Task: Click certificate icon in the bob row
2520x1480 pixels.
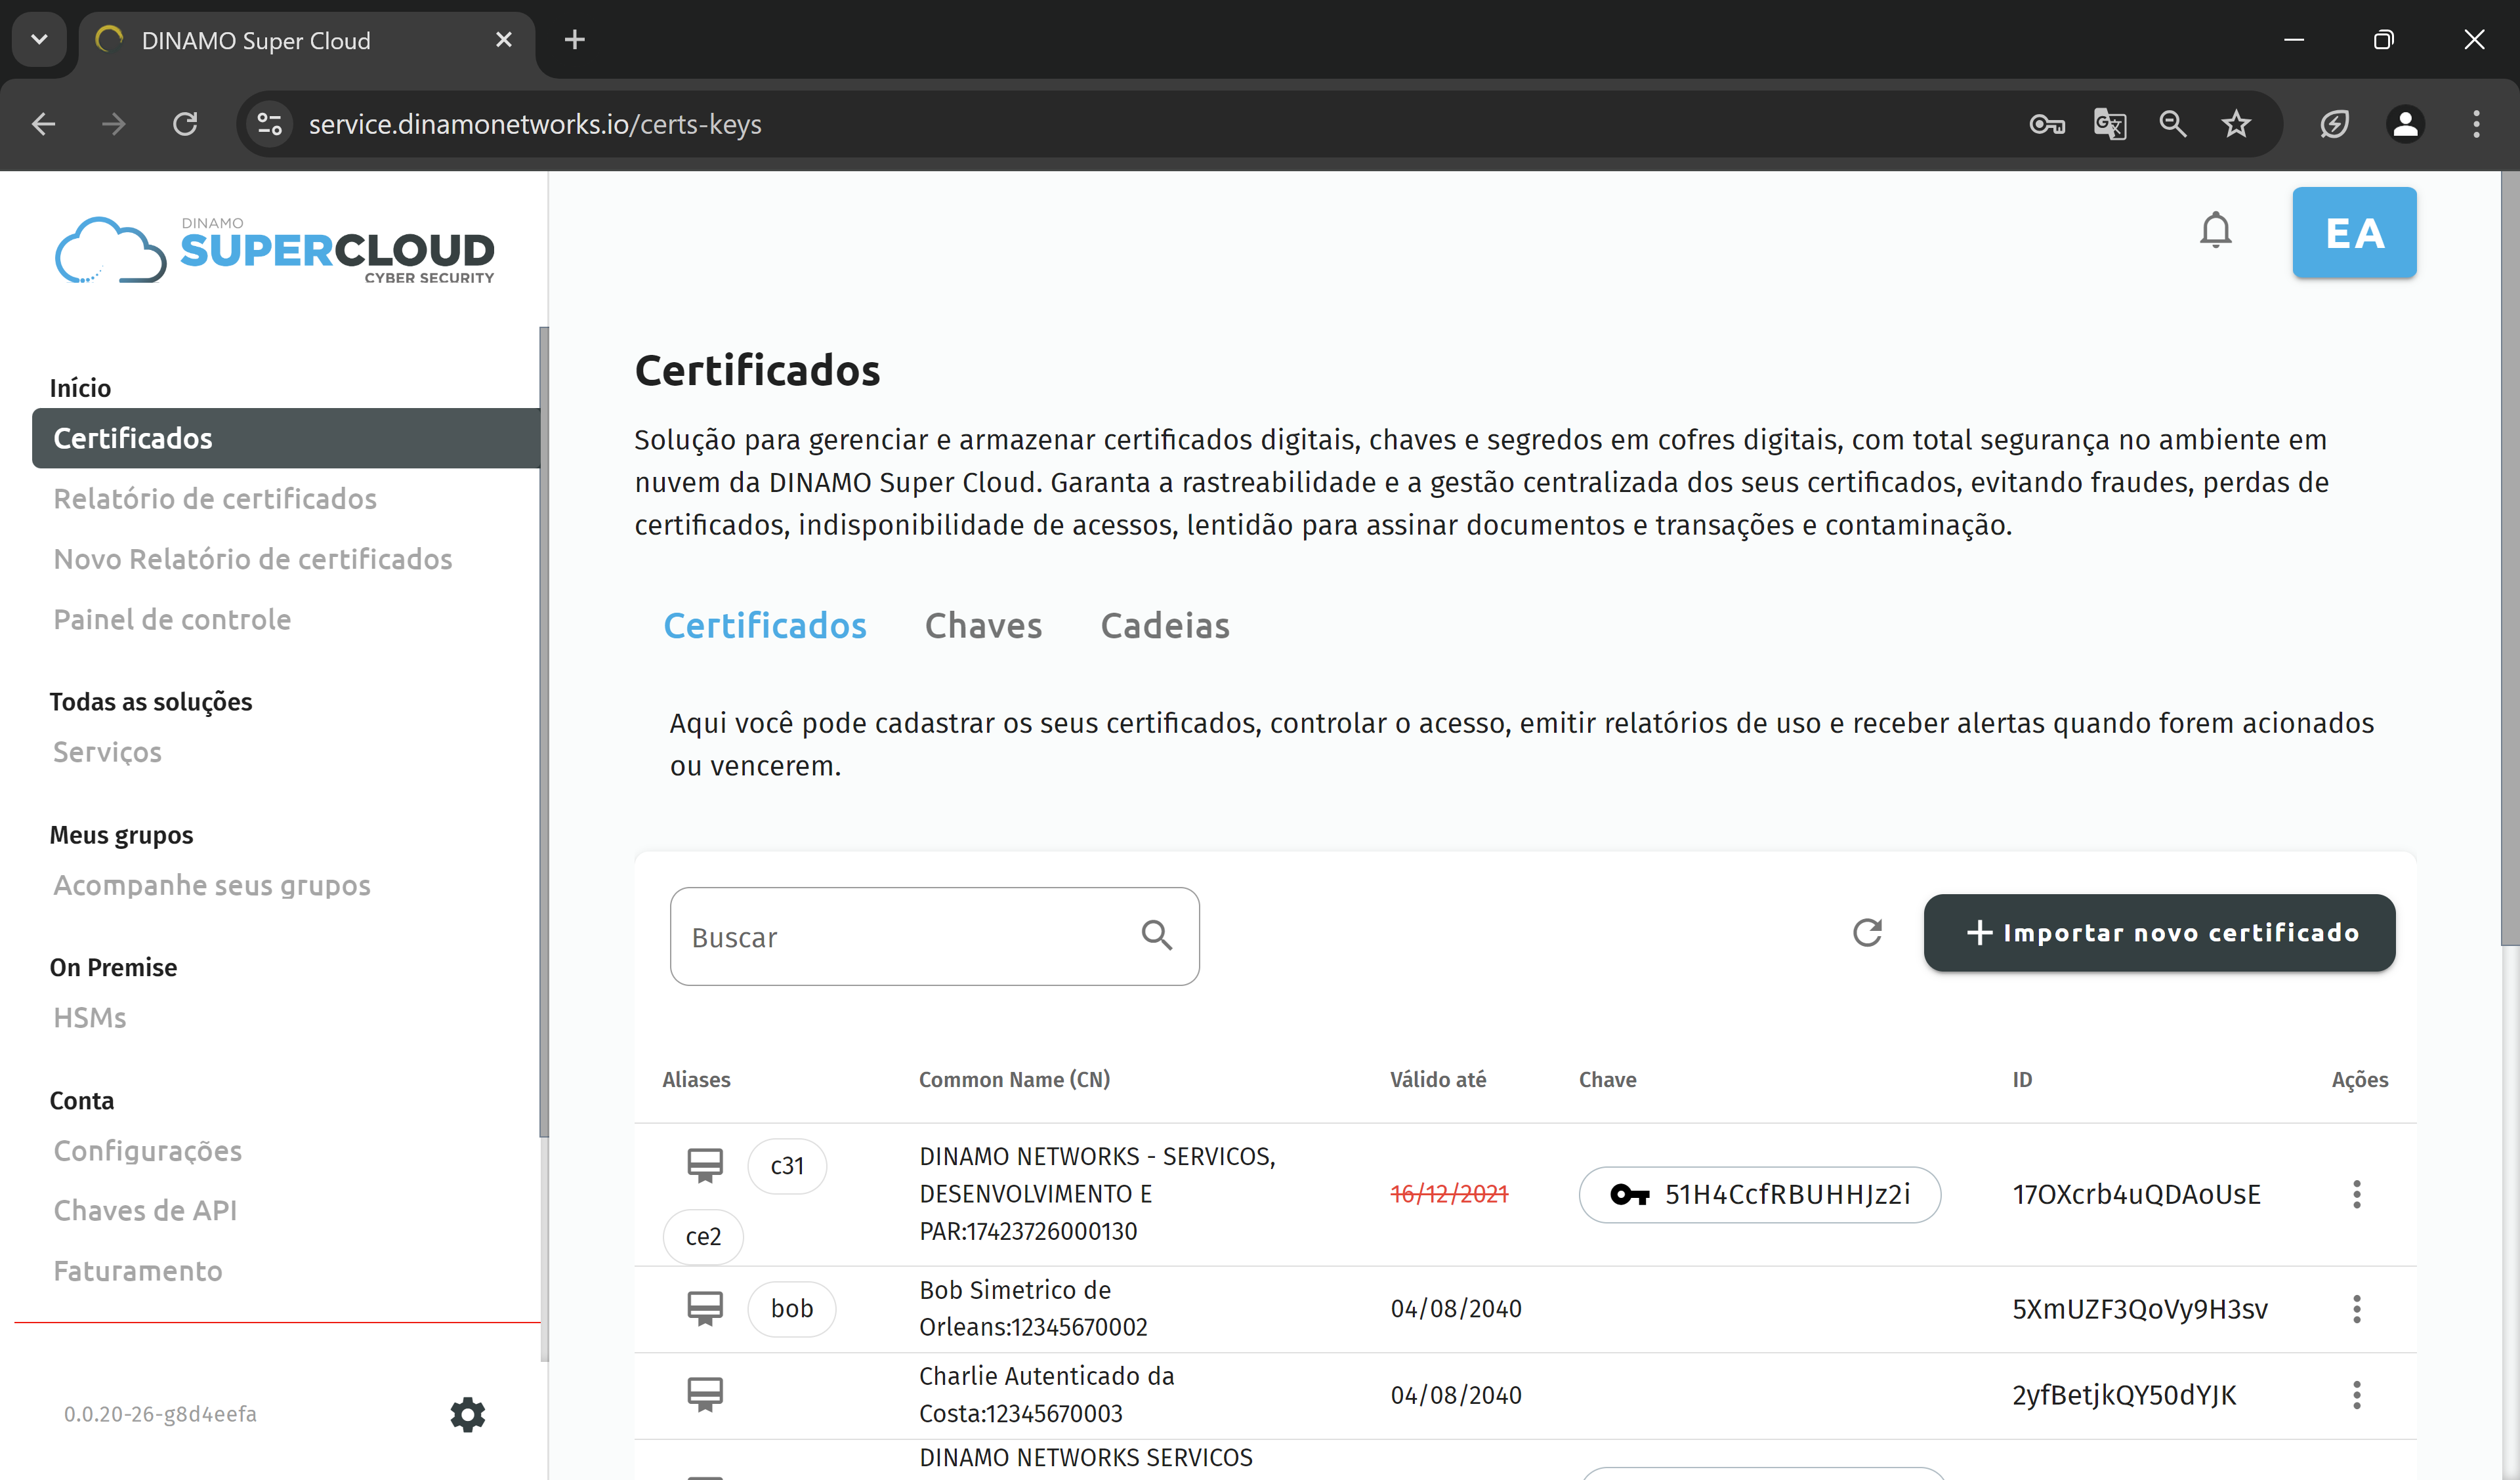Action: (705, 1308)
